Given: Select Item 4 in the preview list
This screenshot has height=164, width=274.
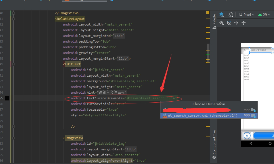Looking at the screenshot, I should pyautogui.click(x=247, y=66).
